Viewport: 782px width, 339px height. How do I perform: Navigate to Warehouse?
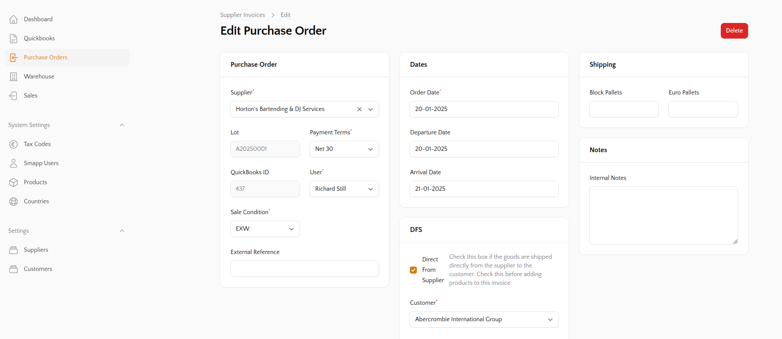[67, 77]
